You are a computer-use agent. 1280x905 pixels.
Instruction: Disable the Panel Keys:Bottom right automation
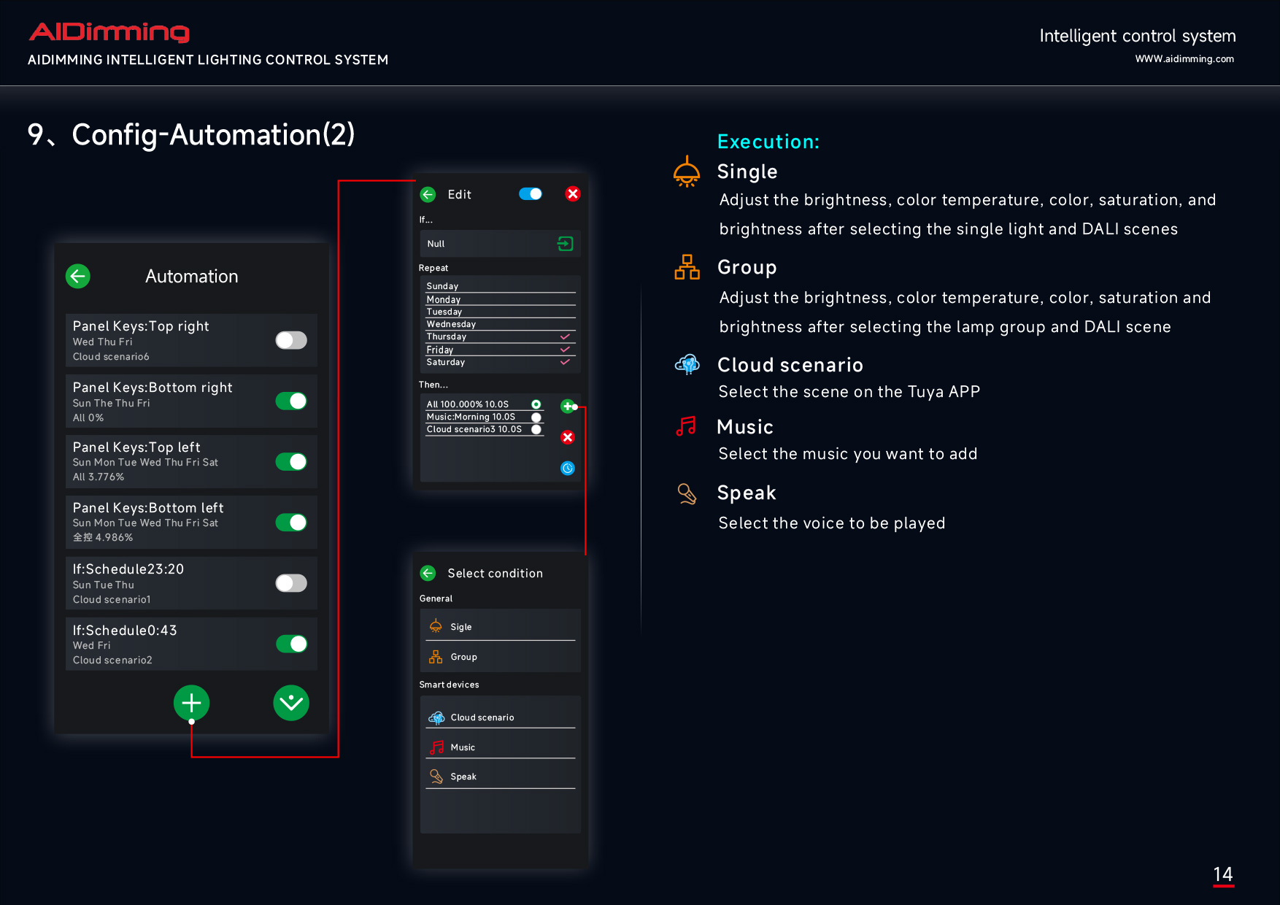coord(291,401)
